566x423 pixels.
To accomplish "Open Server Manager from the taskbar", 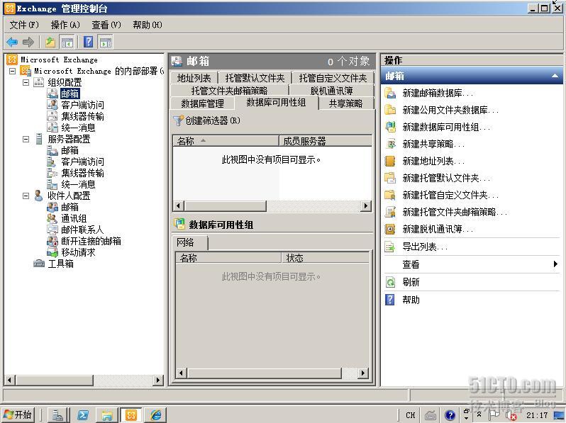I will tap(57, 415).
